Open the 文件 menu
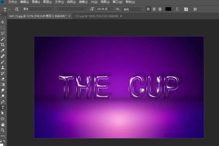 [x=13, y=2]
